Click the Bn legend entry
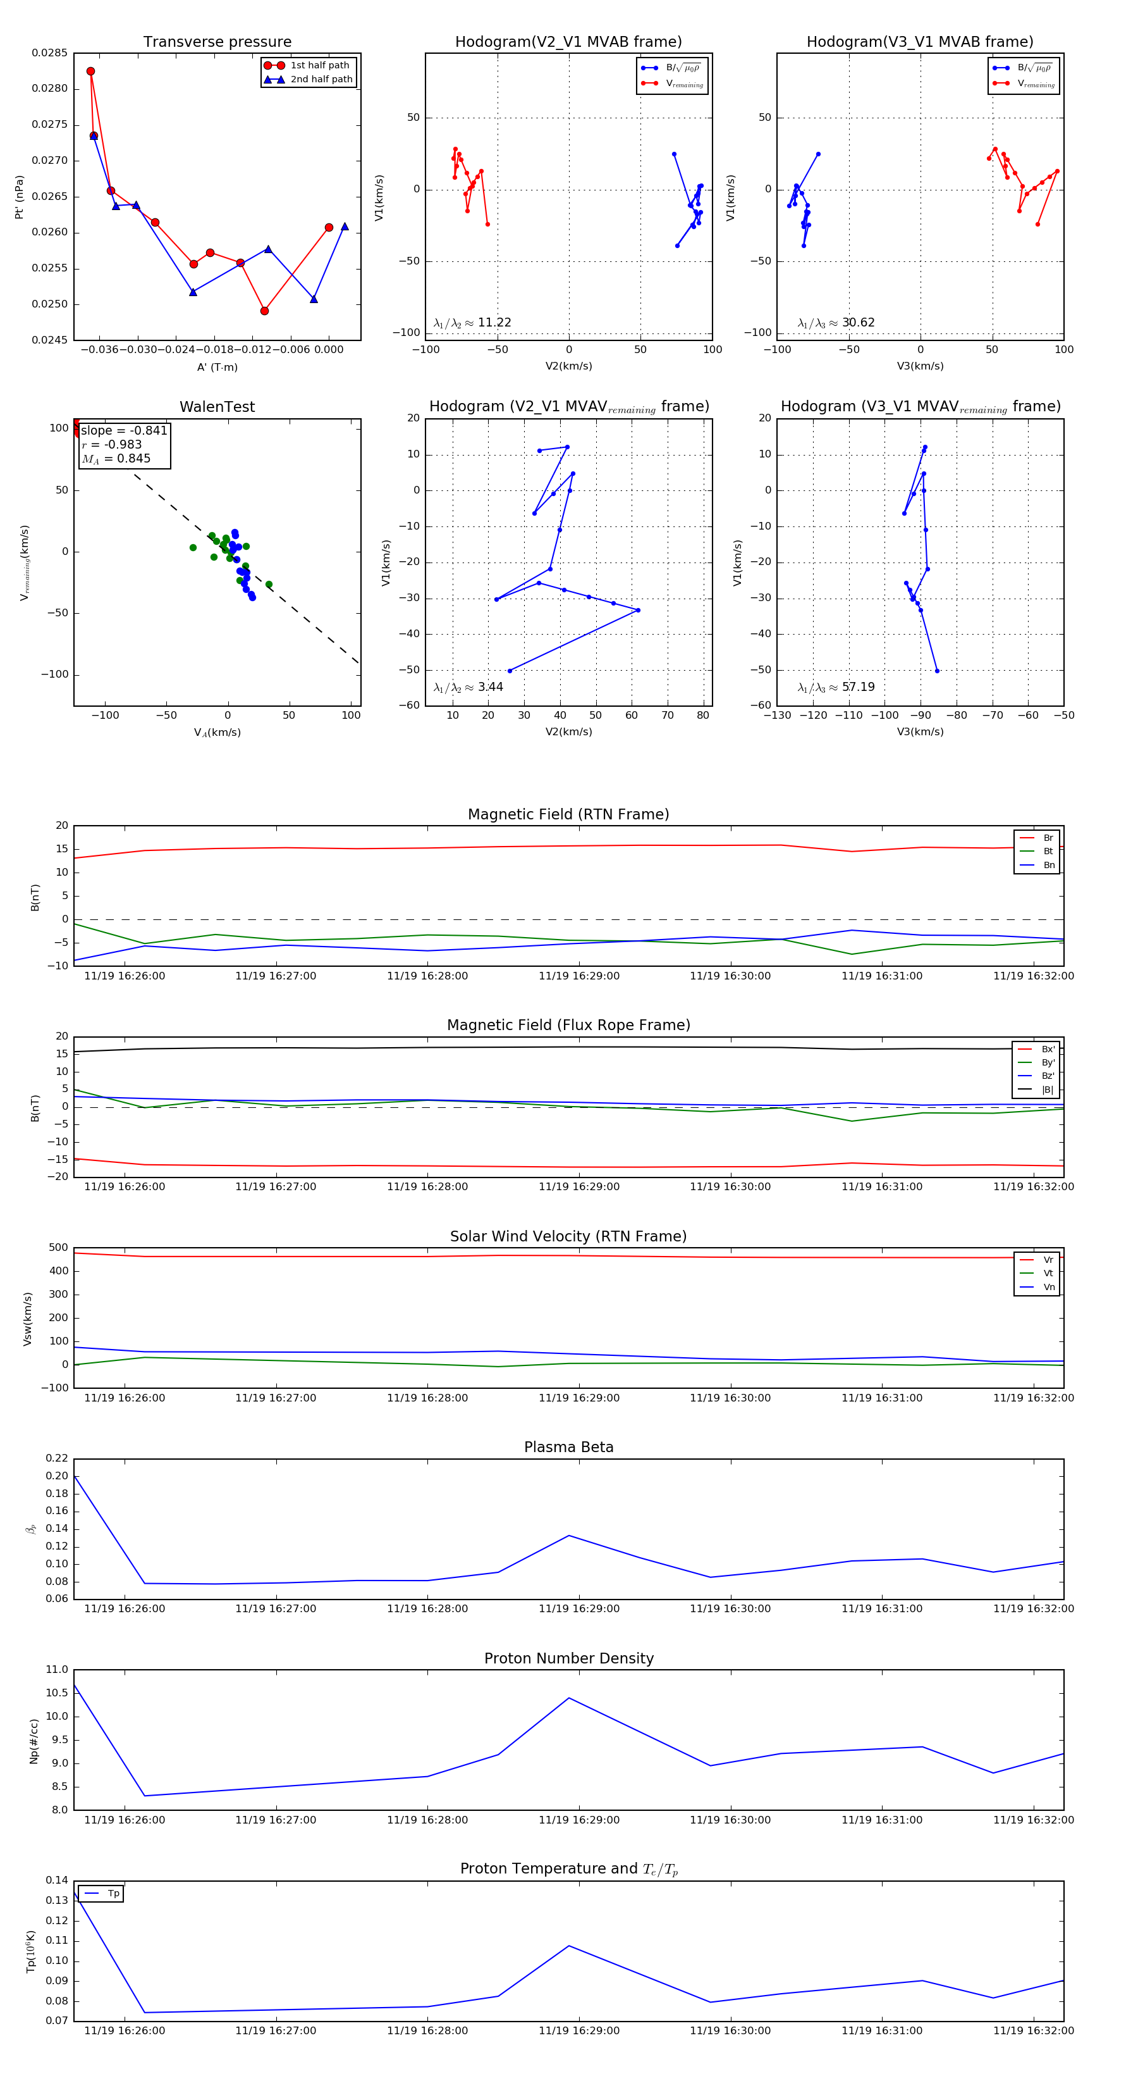Image resolution: width=1138 pixels, height=2088 pixels. (x=1037, y=865)
